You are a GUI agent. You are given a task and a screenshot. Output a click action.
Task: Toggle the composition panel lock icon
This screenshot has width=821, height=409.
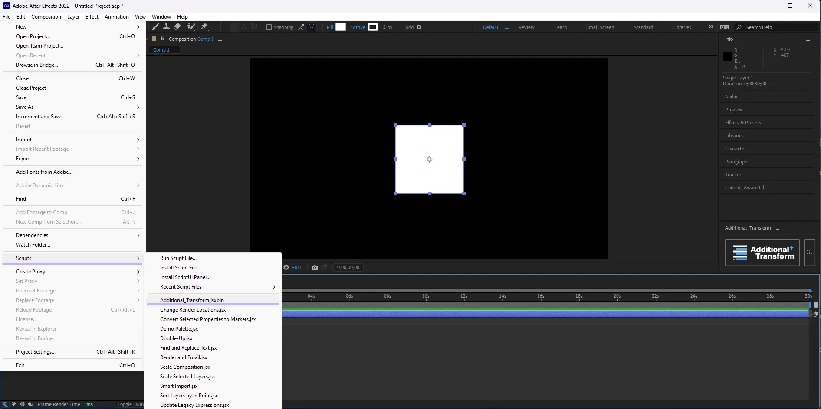coord(163,39)
